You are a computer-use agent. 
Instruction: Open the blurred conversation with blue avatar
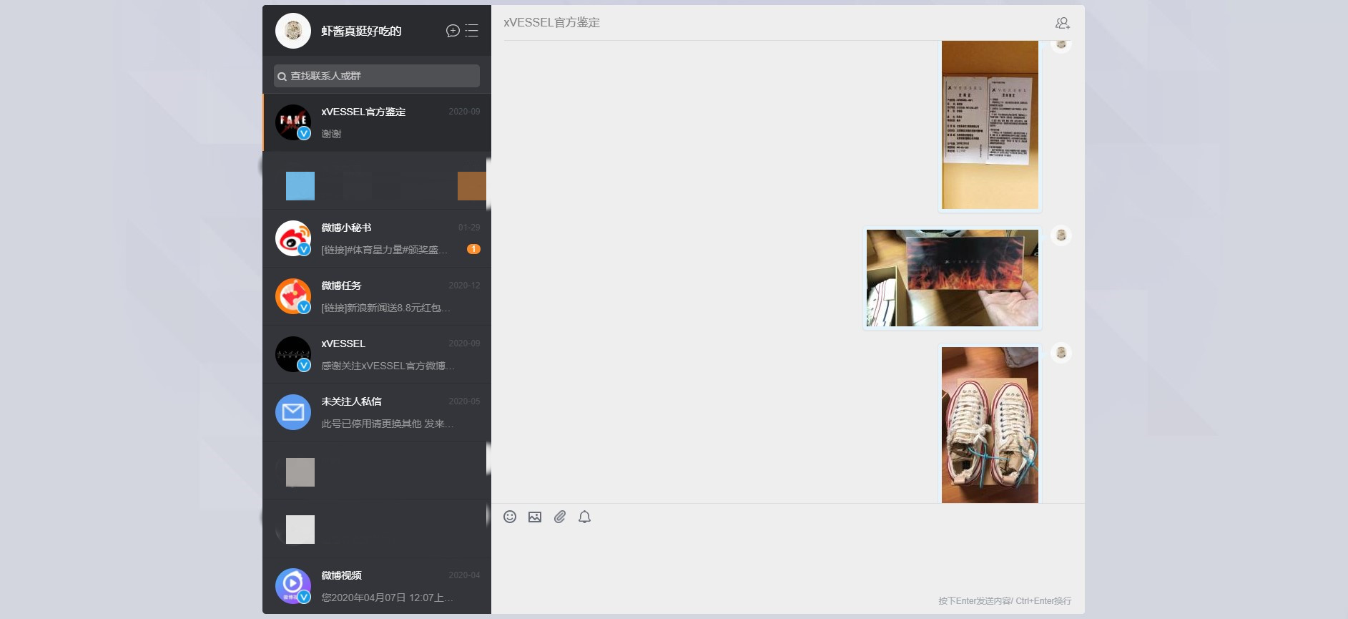point(377,180)
